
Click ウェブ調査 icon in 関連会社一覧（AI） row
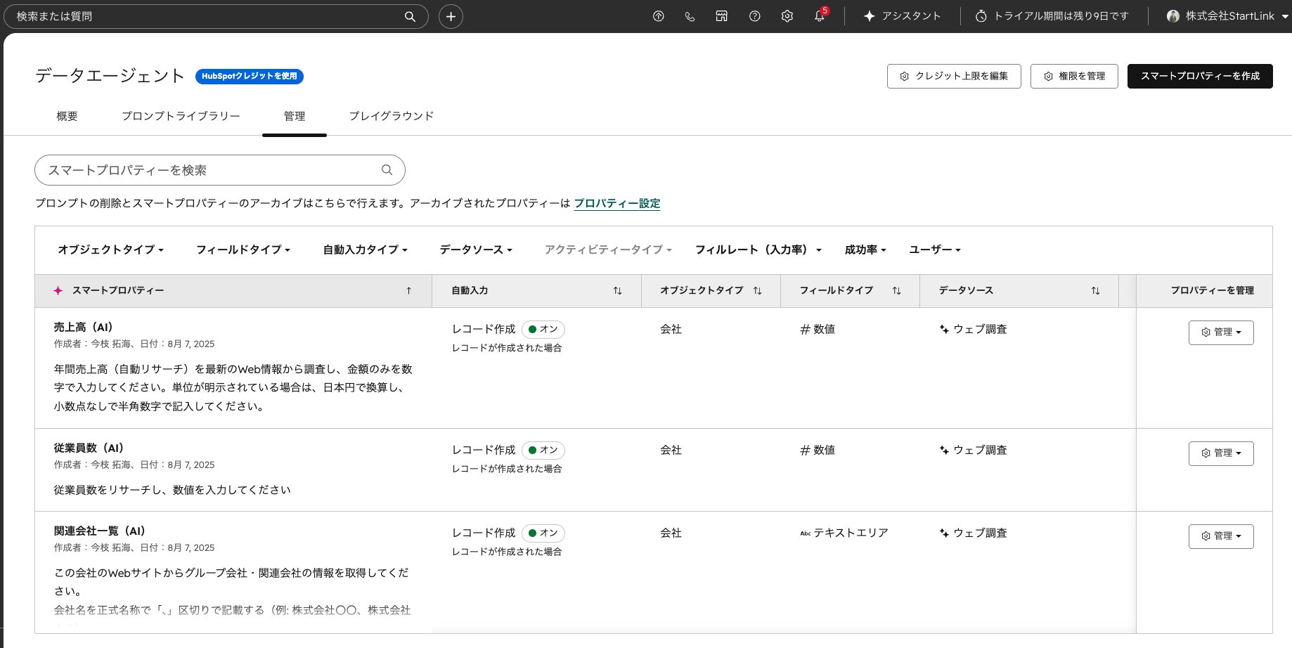(x=944, y=533)
